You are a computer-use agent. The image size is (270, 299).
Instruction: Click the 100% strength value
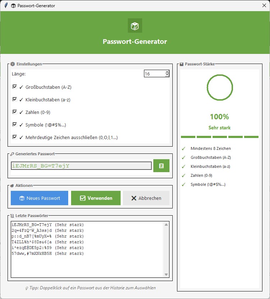click(x=219, y=117)
